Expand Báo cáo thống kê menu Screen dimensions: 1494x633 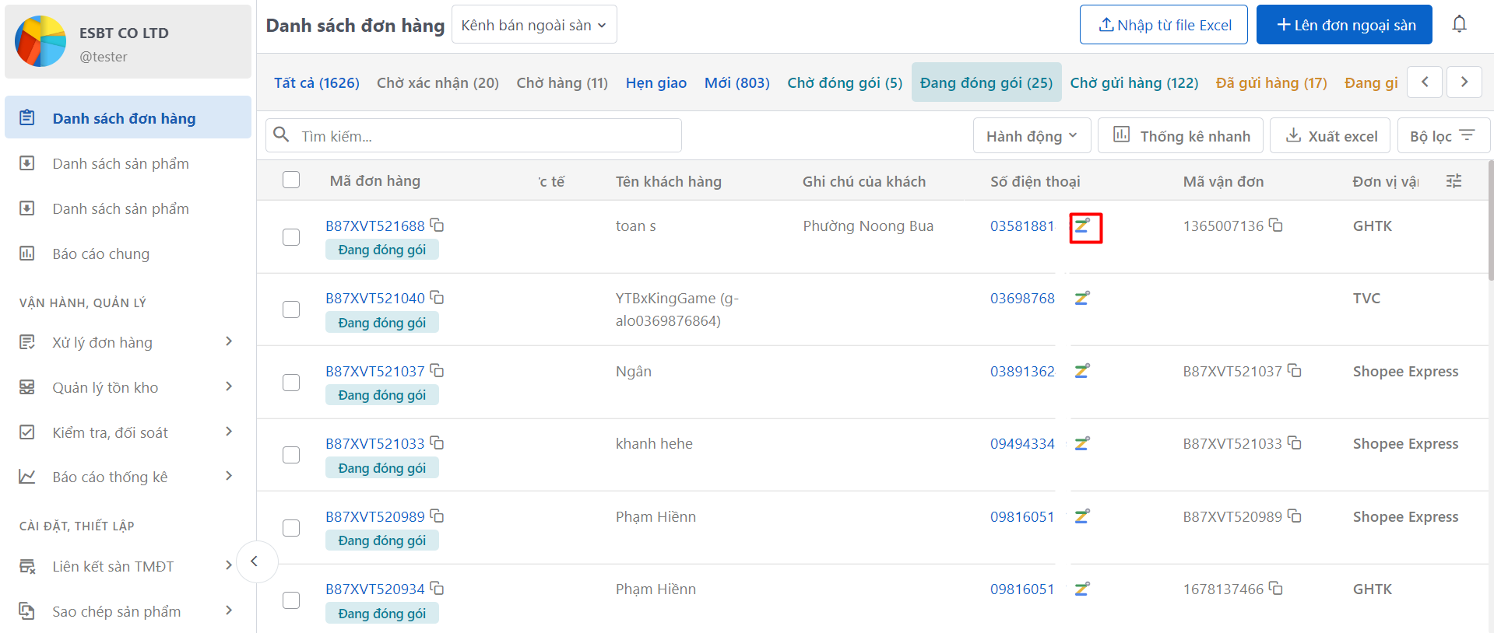tap(128, 477)
